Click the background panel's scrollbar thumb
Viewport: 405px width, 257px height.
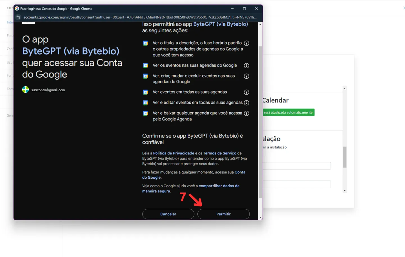345,157
